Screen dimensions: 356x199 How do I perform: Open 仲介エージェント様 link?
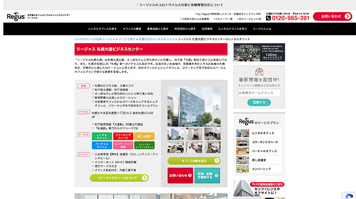[249, 19]
